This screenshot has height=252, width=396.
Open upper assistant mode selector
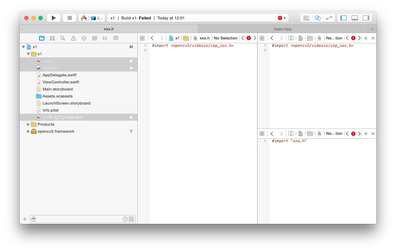291,38
